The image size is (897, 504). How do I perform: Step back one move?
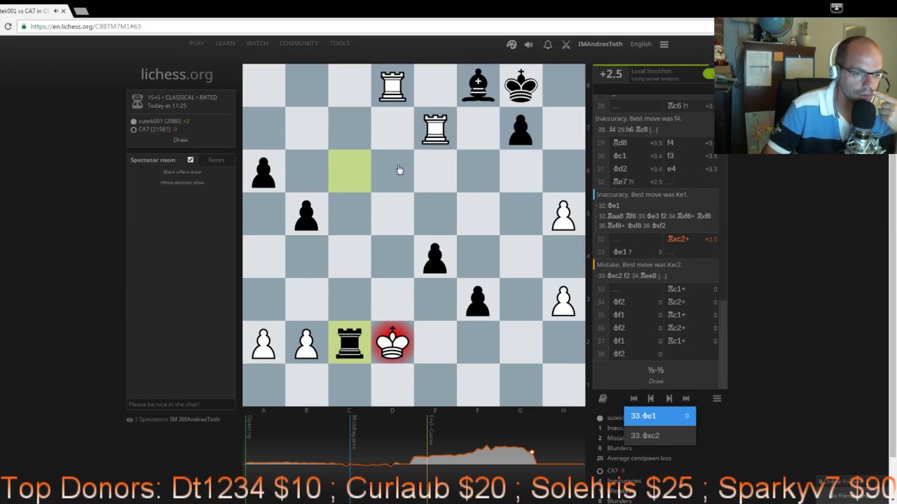pyautogui.click(x=650, y=398)
